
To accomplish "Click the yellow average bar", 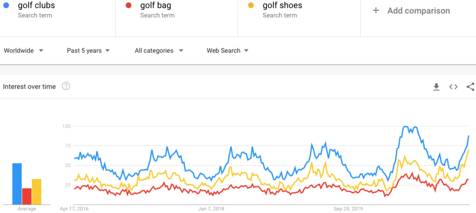I will (x=36, y=192).
